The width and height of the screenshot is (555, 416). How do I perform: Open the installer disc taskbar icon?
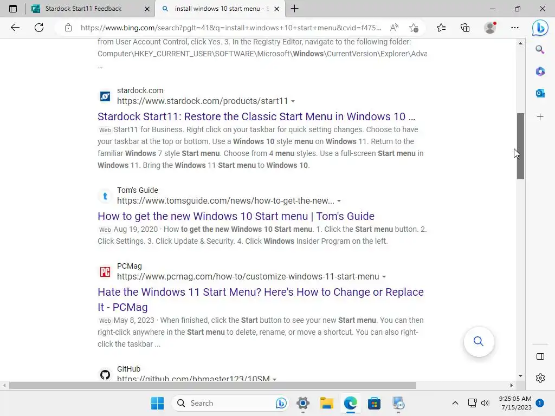coord(398,403)
